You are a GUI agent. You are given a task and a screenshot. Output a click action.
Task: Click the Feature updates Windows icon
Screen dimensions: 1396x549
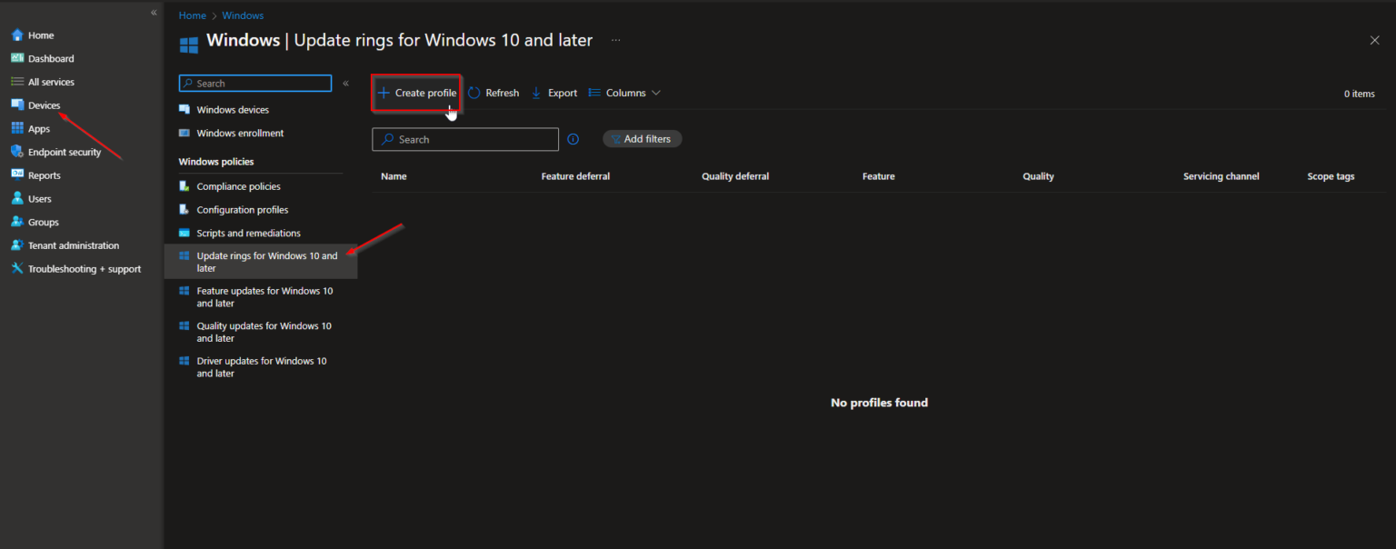click(x=184, y=291)
